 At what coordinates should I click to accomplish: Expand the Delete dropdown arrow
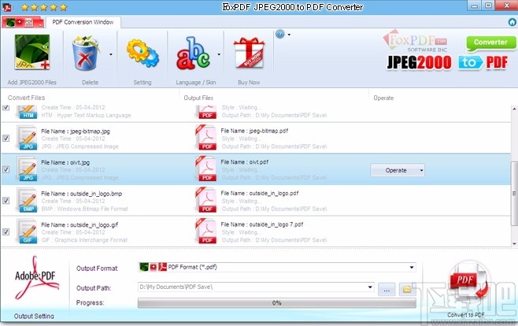click(111, 54)
